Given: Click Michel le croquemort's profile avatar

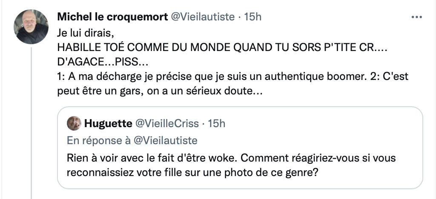Looking at the screenshot, I should point(32,27).
